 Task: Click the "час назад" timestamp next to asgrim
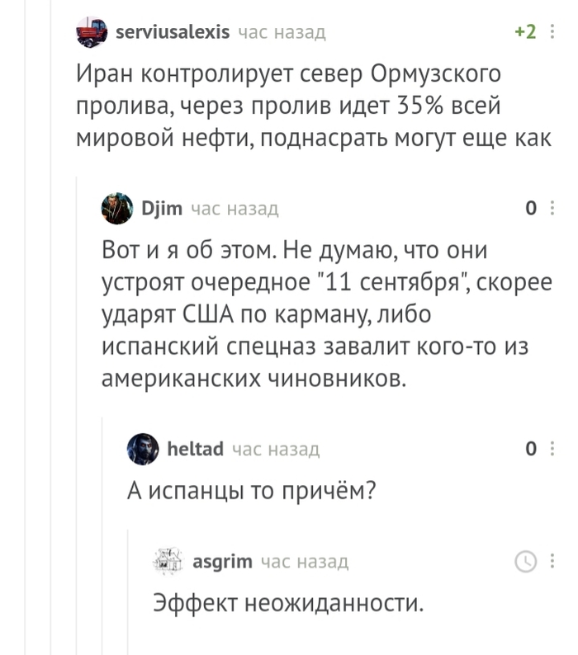coord(304,563)
